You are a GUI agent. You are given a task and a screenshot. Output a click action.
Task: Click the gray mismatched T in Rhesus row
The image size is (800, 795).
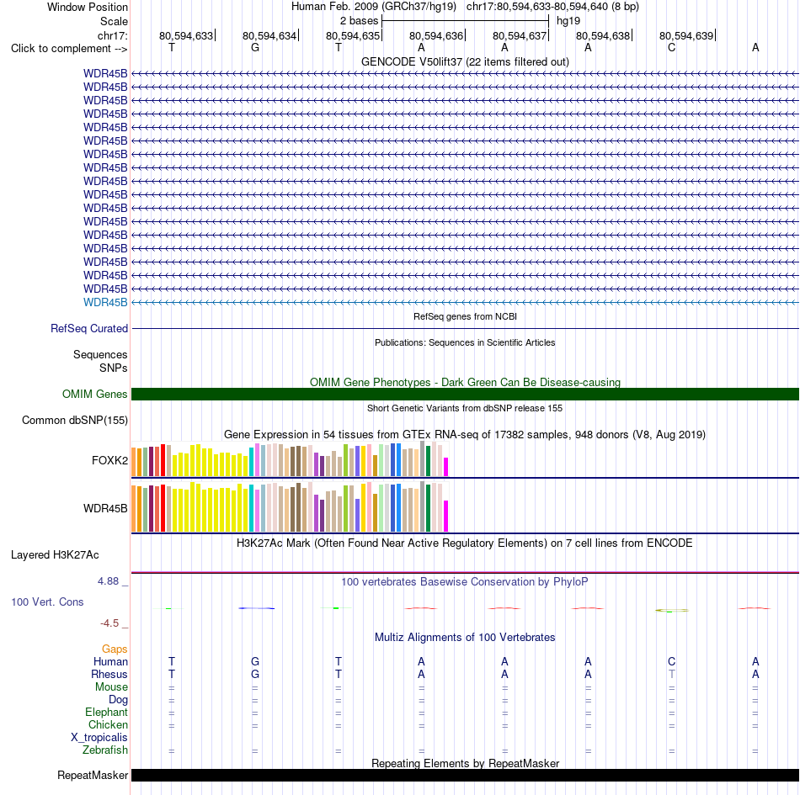coord(671,674)
